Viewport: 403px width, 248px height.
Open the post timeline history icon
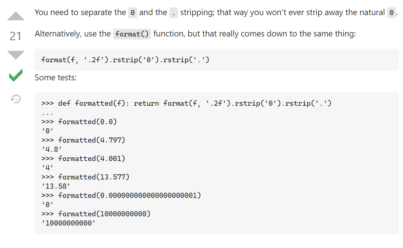coord(16,99)
